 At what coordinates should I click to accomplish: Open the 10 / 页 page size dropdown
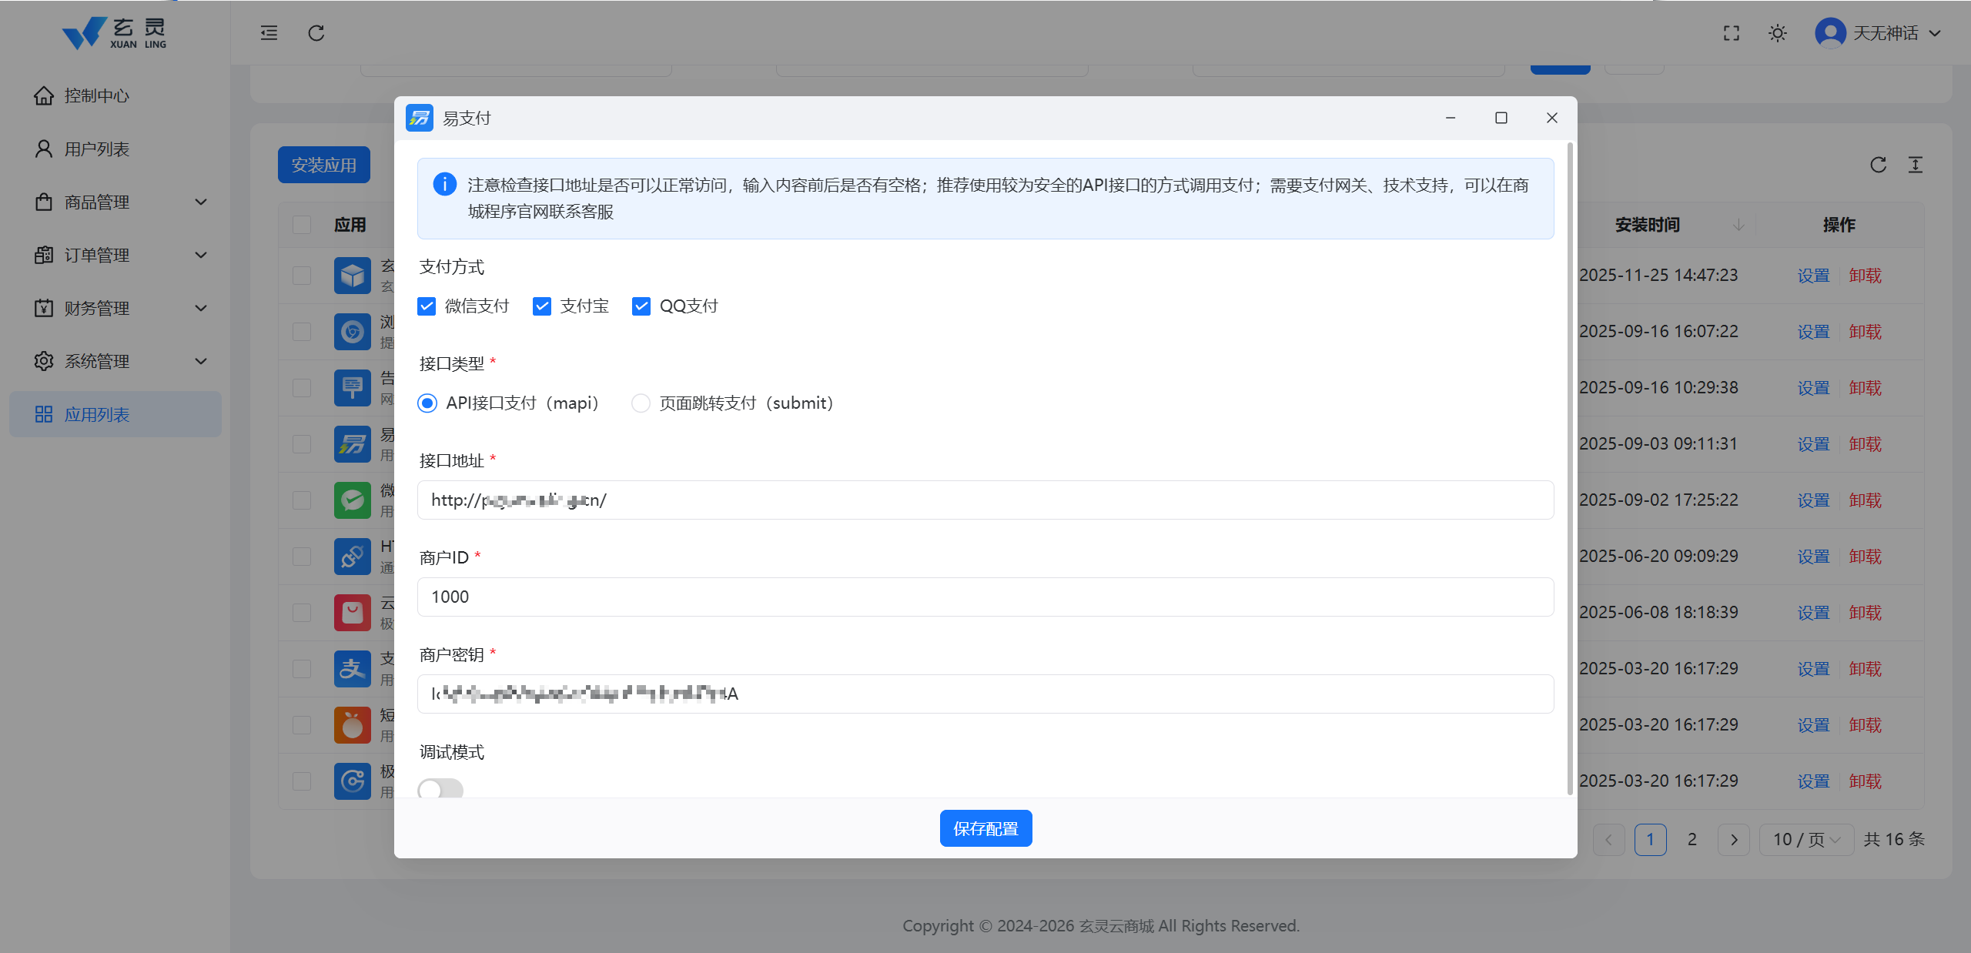[1807, 839]
